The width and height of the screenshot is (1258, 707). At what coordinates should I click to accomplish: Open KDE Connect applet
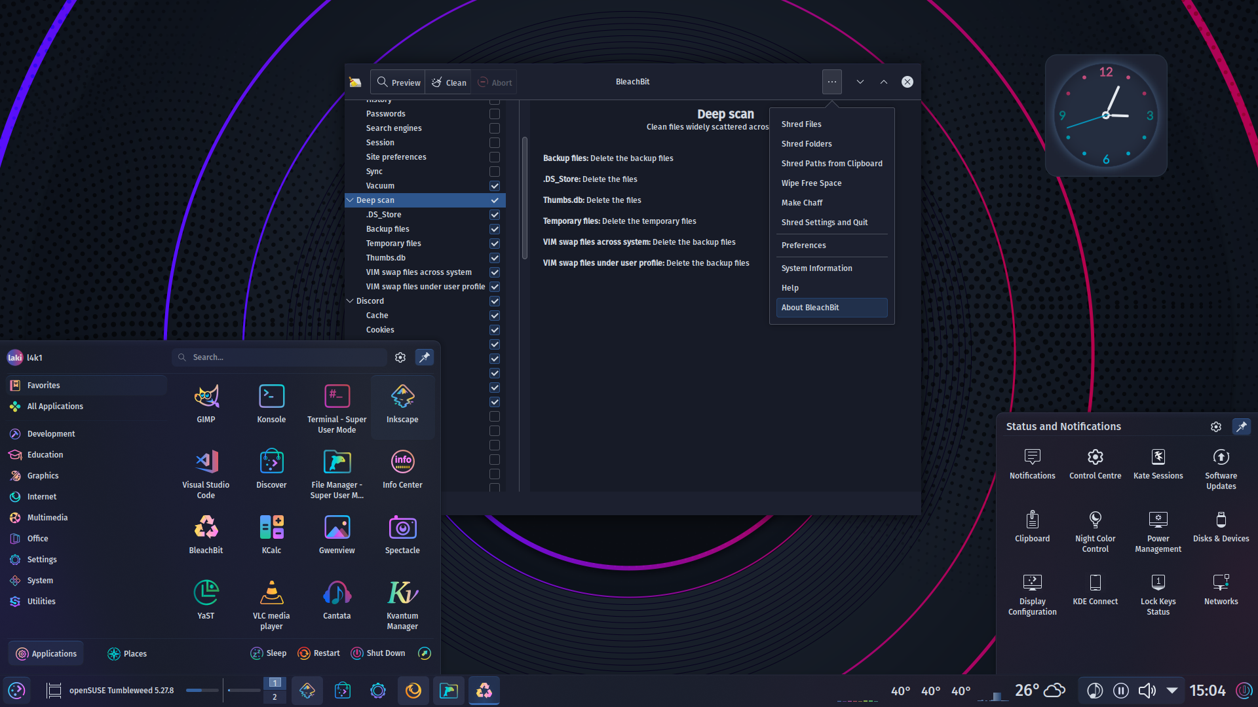coord(1095,590)
